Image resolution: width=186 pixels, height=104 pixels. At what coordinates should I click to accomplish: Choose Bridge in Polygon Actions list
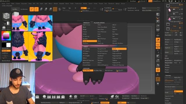coord(85,29)
